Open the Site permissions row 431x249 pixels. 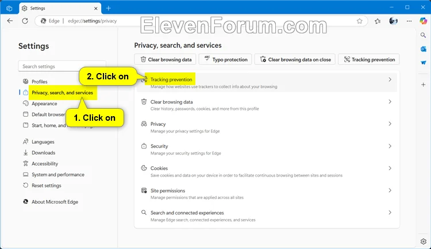click(267, 193)
